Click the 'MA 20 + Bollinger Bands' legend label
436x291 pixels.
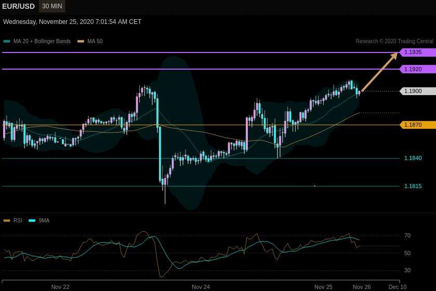pos(42,41)
